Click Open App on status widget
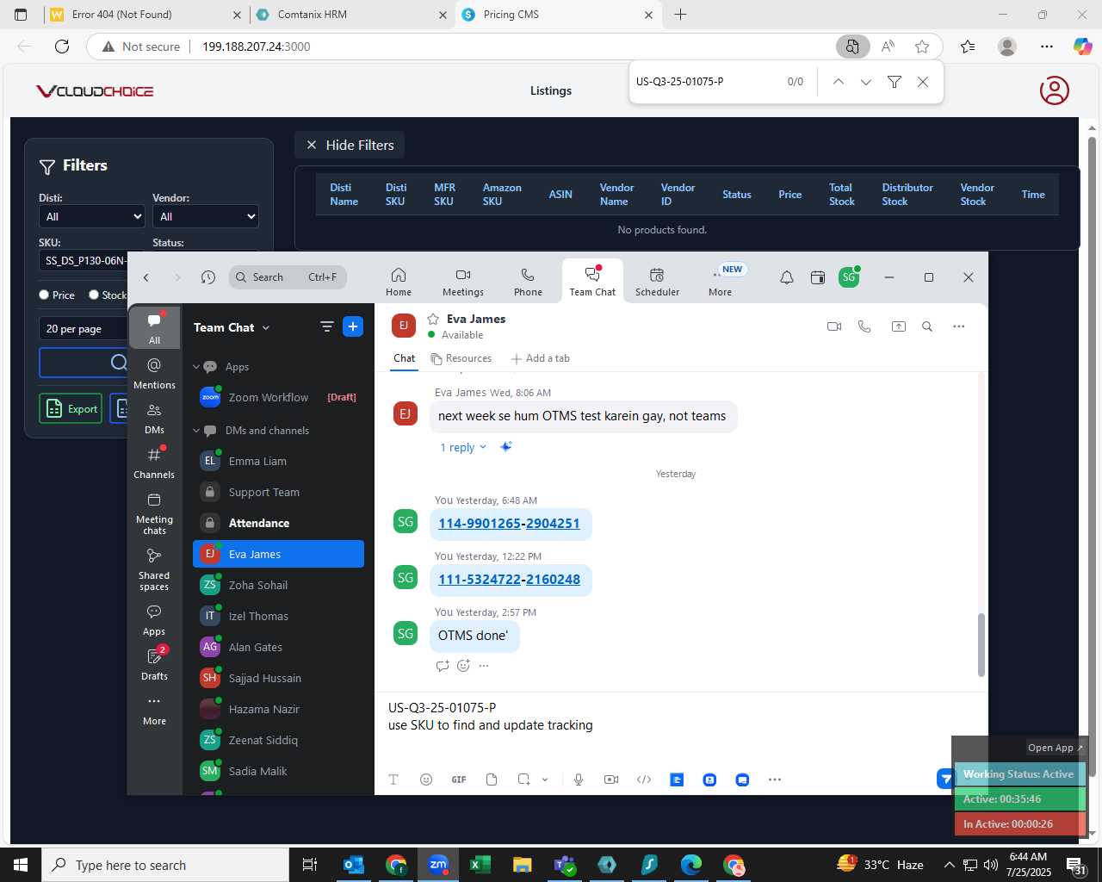 tap(1055, 748)
